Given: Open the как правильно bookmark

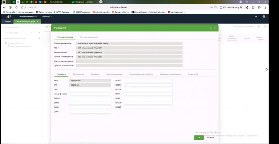Looking at the screenshot, I should [177, 12].
